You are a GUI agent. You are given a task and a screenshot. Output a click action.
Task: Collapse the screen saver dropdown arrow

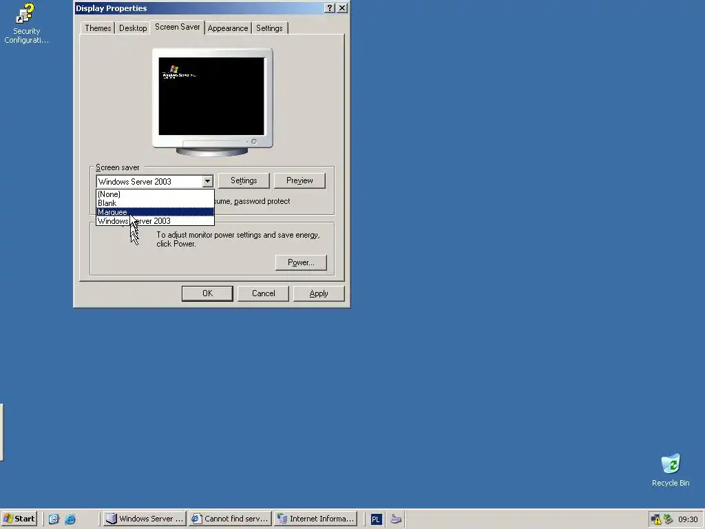[207, 181]
